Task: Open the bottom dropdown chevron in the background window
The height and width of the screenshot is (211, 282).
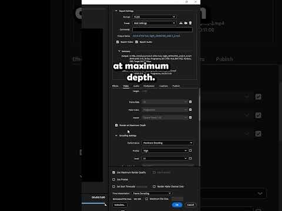Action: coord(260,193)
